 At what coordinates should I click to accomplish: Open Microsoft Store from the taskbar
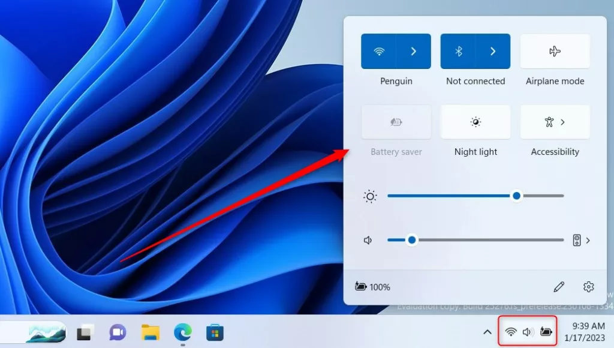[215, 333]
